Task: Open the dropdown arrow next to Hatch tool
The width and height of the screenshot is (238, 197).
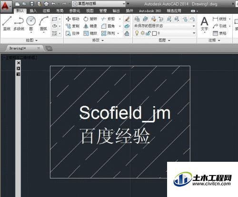Action: [x=60, y=33]
